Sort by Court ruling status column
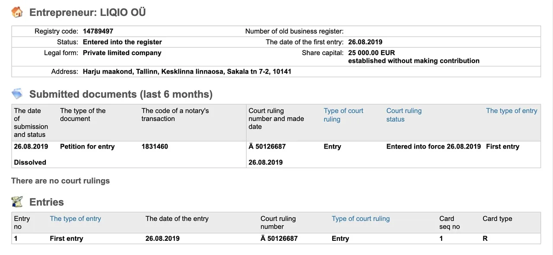This screenshot has height=255, width=553. tap(404, 115)
